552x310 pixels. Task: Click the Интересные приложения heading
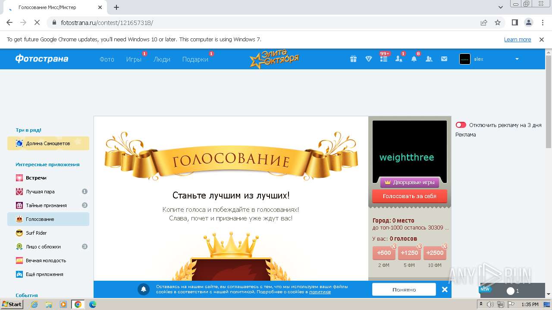pyautogui.click(x=47, y=164)
